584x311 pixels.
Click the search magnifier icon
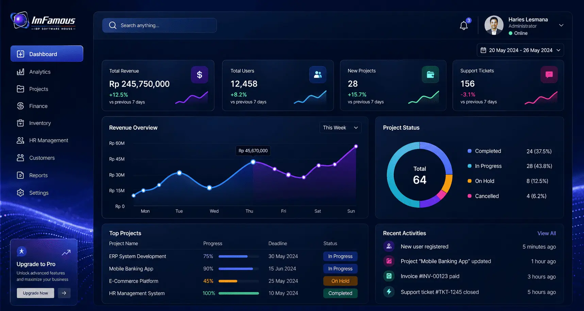point(113,25)
